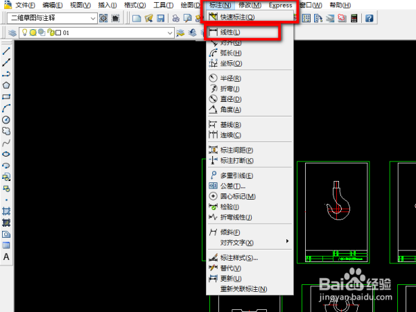
Task: Select the Arc tool
Action: [6, 108]
